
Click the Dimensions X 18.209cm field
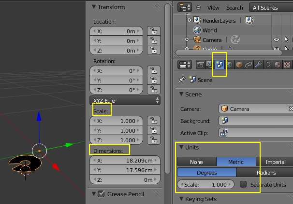(x=125, y=161)
